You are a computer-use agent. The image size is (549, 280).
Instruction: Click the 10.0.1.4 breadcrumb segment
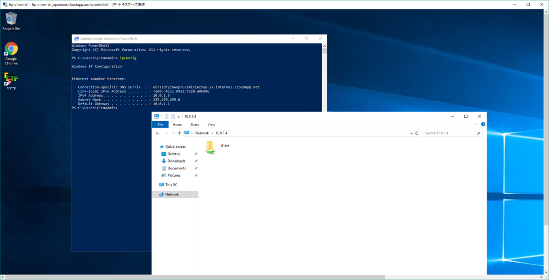(x=221, y=133)
